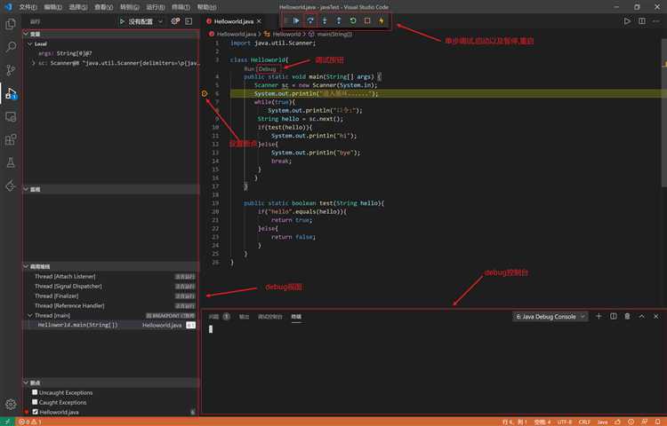Add a new terminal with plus icon
Viewport: 667px width, 426px height.
tap(599, 316)
